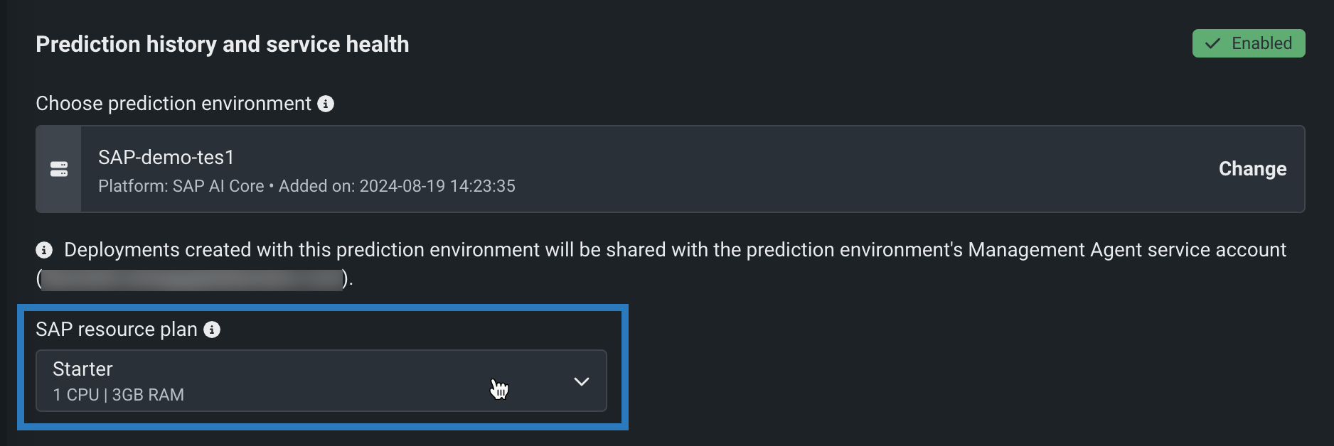Click info icon next to "SAP resource plan"
The height and width of the screenshot is (446, 1334).
click(212, 330)
